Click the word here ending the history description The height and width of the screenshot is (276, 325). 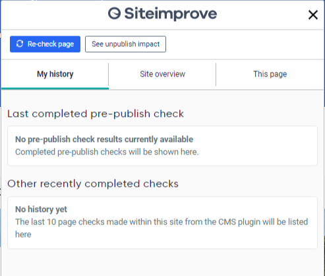tap(23, 234)
